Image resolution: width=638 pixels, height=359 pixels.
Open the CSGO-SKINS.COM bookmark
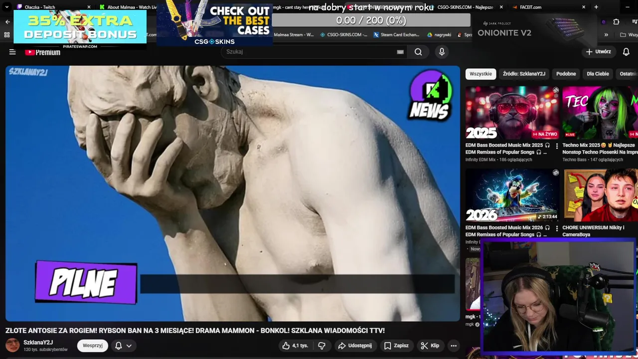(343, 35)
